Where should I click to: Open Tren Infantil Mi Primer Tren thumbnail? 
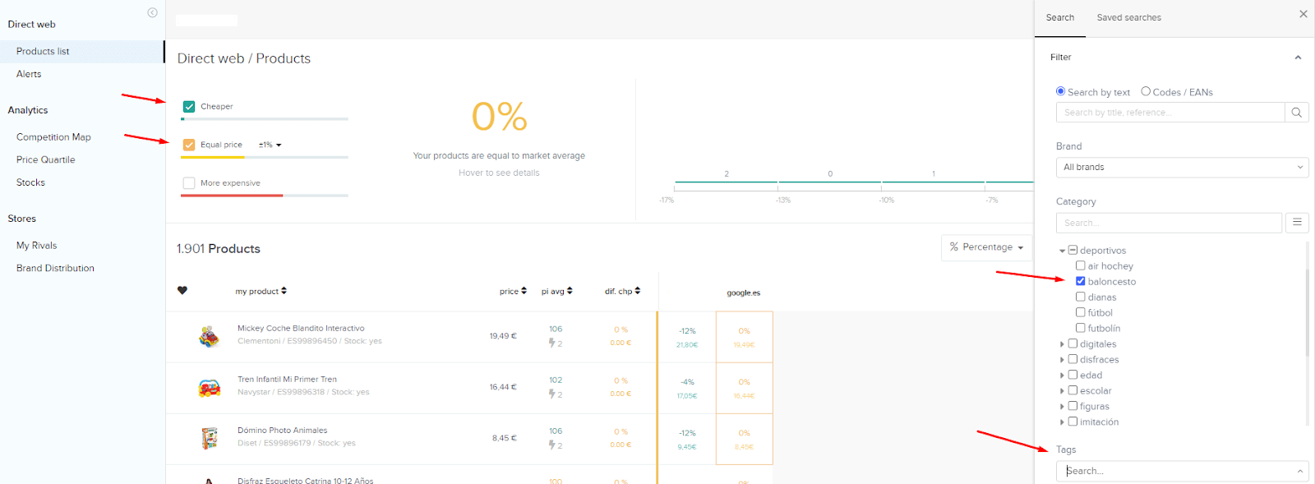click(x=210, y=387)
